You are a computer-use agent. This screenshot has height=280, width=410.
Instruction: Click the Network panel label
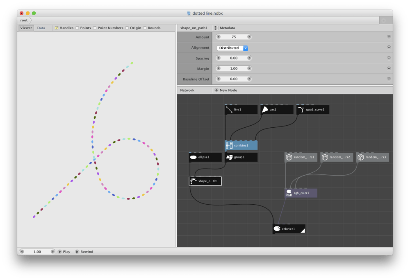(x=187, y=90)
